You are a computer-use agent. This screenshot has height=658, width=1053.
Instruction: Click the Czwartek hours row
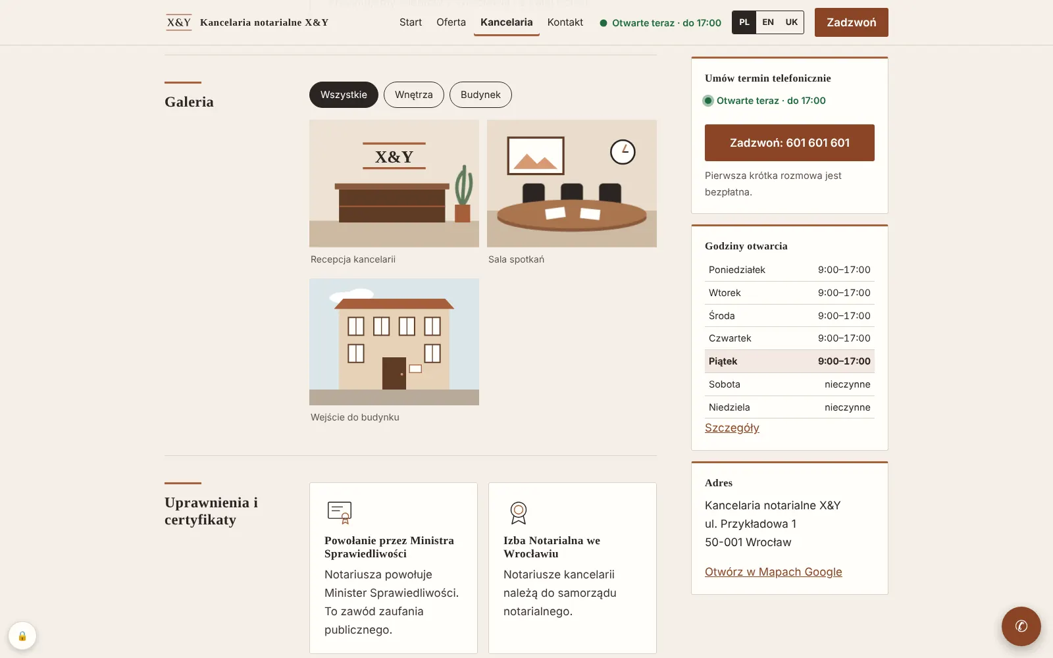pyautogui.click(x=790, y=338)
